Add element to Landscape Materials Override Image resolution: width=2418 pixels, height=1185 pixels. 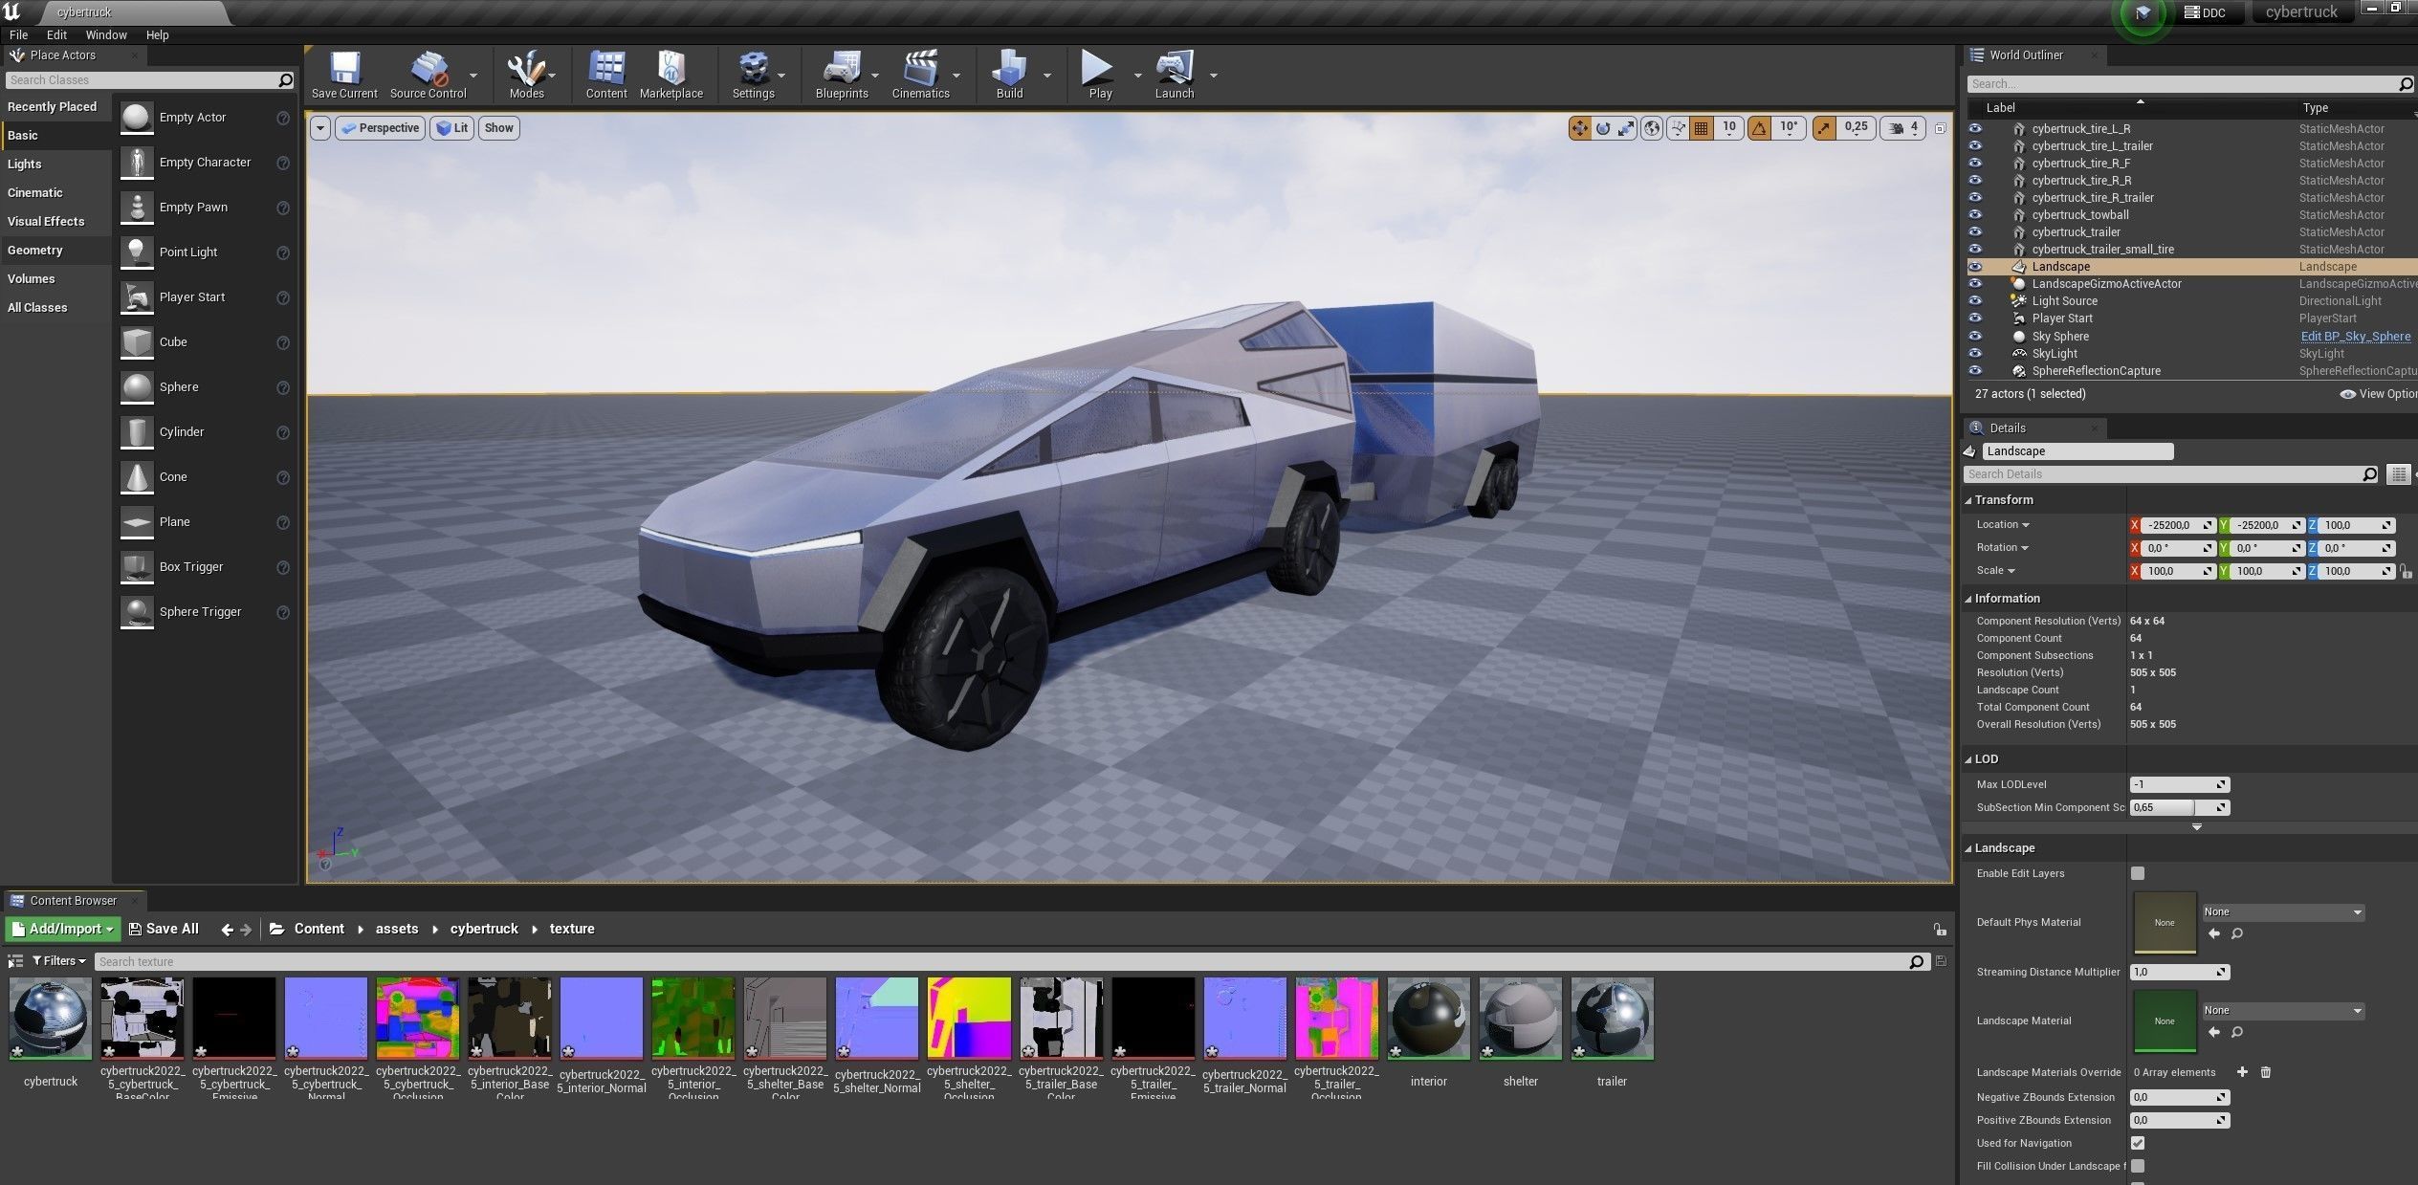point(2242,1072)
